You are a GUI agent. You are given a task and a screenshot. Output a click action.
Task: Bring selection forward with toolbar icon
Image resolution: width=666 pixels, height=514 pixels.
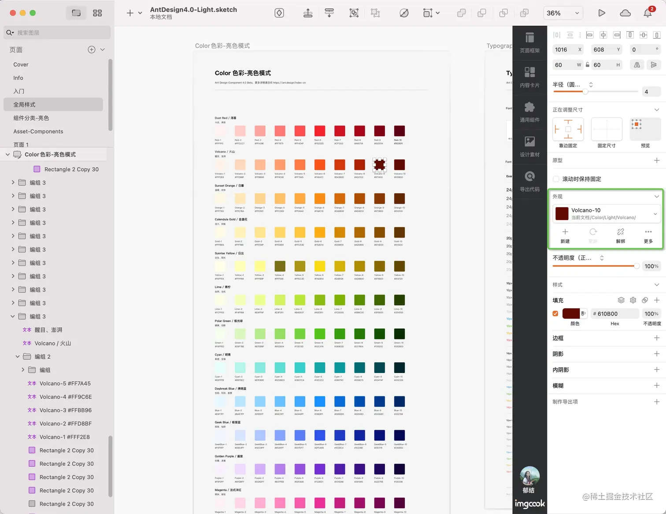coord(308,13)
